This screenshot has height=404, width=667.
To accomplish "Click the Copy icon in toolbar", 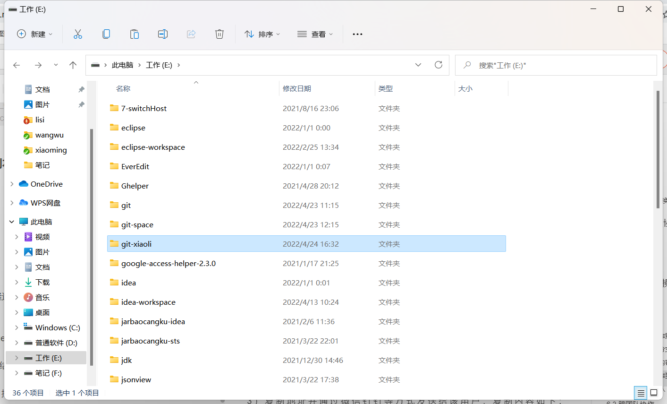I will [x=106, y=34].
